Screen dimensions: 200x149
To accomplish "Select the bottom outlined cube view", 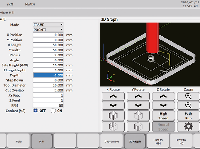I will [138, 127].
